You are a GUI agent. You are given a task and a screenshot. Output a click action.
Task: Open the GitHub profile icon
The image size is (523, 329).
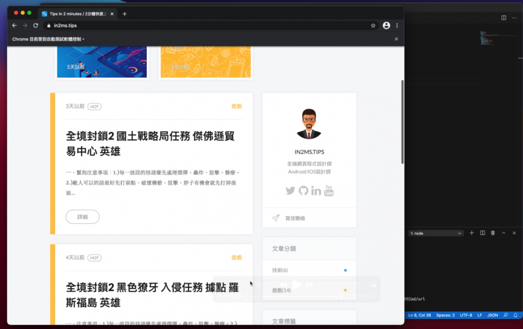click(303, 190)
